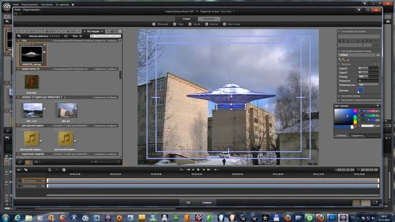395x222 pixels.
Task: Step one frame forward
Action: 204,170
